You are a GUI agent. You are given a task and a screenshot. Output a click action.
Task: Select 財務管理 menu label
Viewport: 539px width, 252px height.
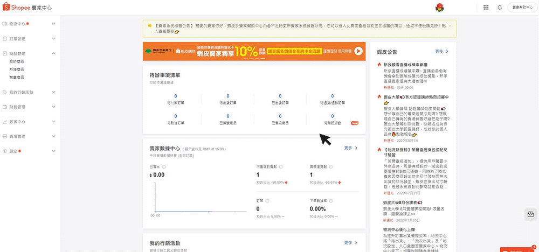[x=17, y=107]
